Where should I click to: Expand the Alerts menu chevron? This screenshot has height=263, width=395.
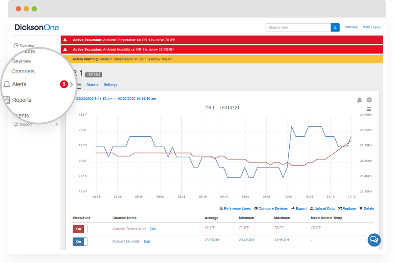(x=72, y=84)
